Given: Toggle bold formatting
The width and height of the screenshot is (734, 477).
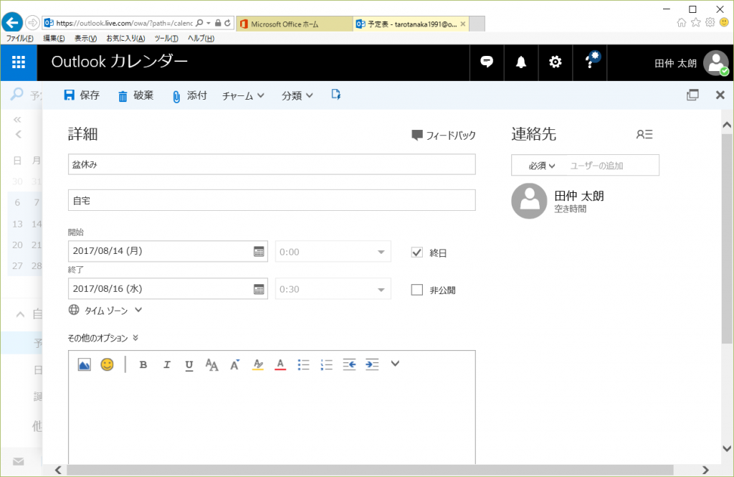Looking at the screenshot, I should coord(143,364).
